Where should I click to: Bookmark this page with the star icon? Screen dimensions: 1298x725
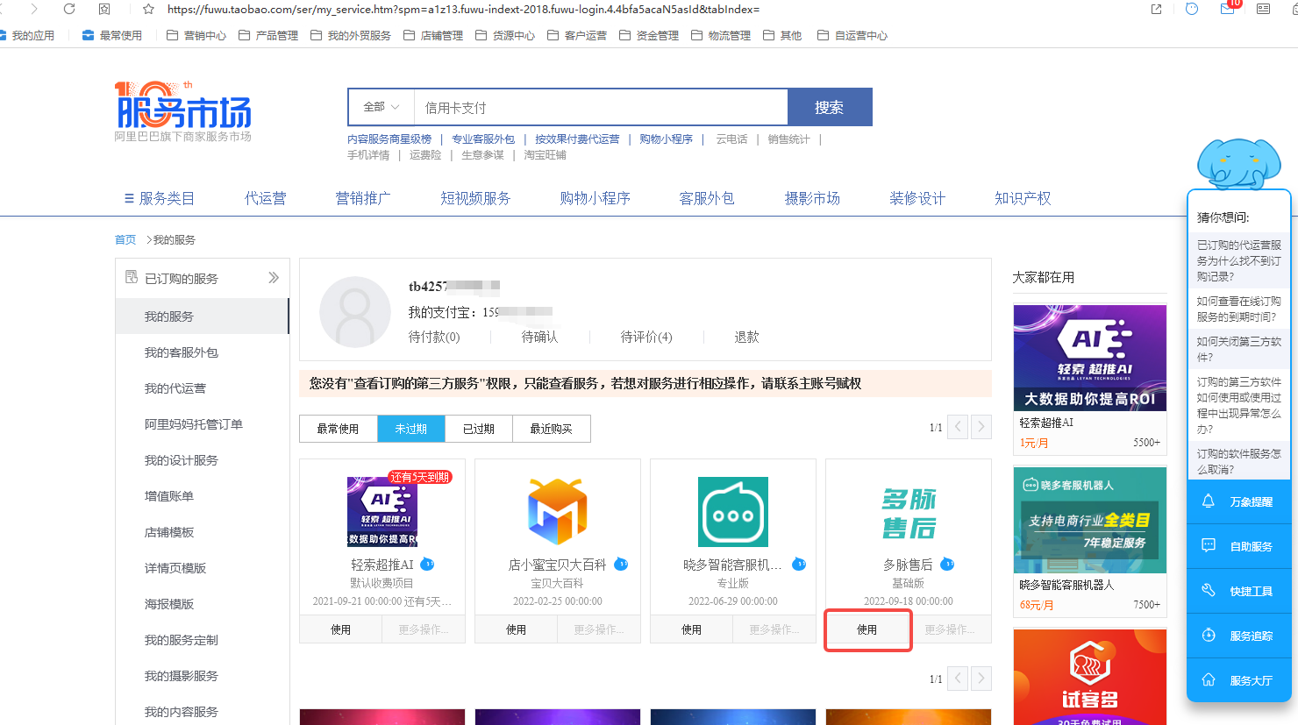148,9
